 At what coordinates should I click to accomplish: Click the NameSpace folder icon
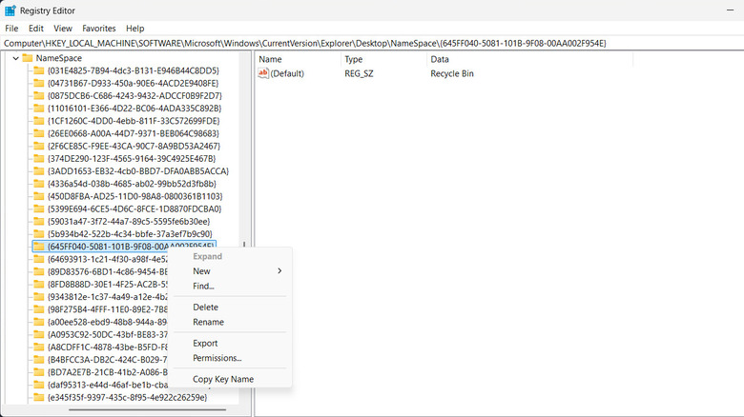(x=26, y=58)
